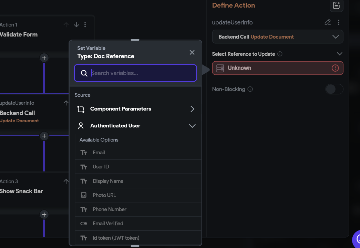Screen dimensions: 360x248
Task: Click the Source label
Action: coord(82,95)
